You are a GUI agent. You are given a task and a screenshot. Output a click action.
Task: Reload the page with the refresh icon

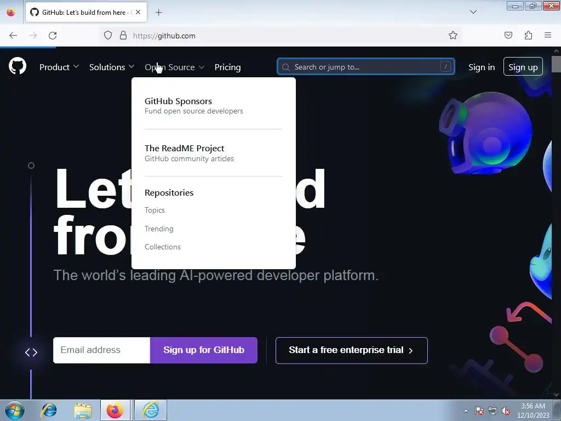click(53, 36)
